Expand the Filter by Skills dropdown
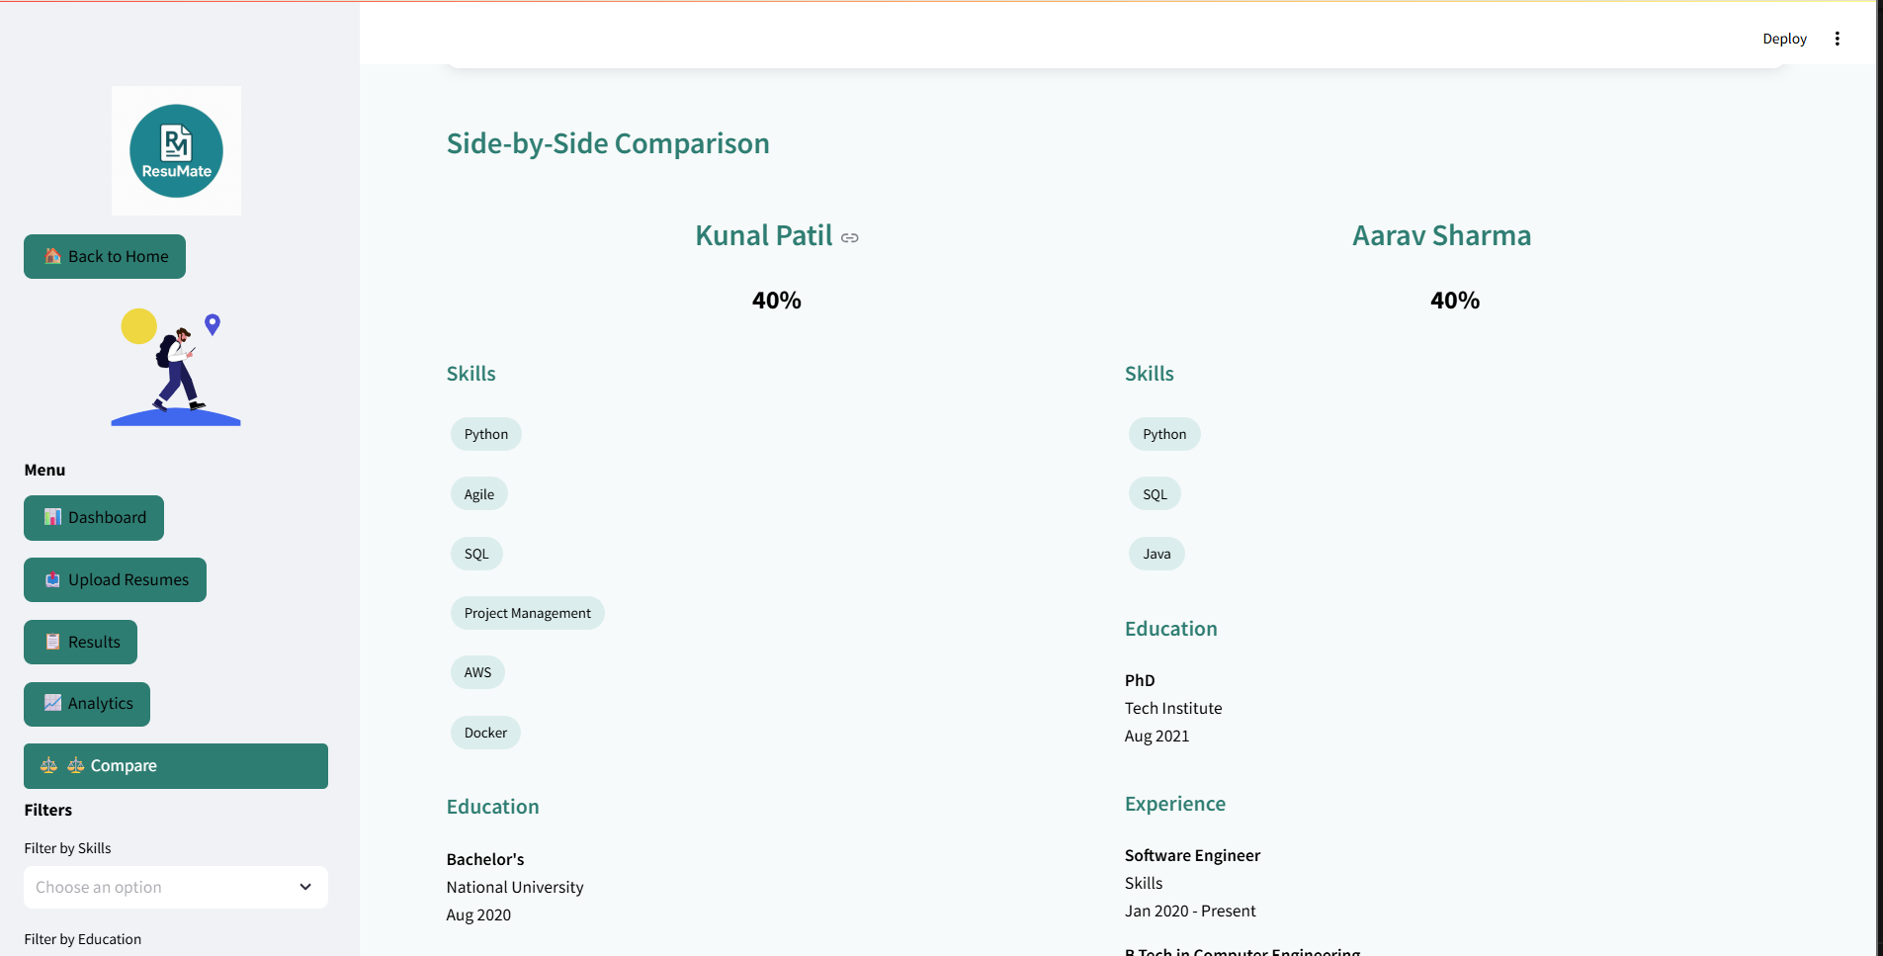 (163, 887)
